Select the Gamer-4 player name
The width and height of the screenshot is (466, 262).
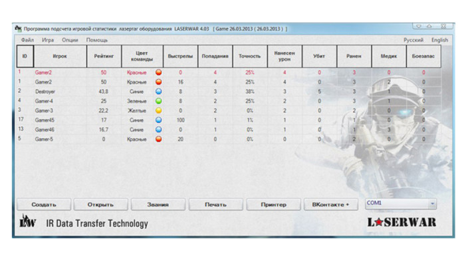point(44,101)
